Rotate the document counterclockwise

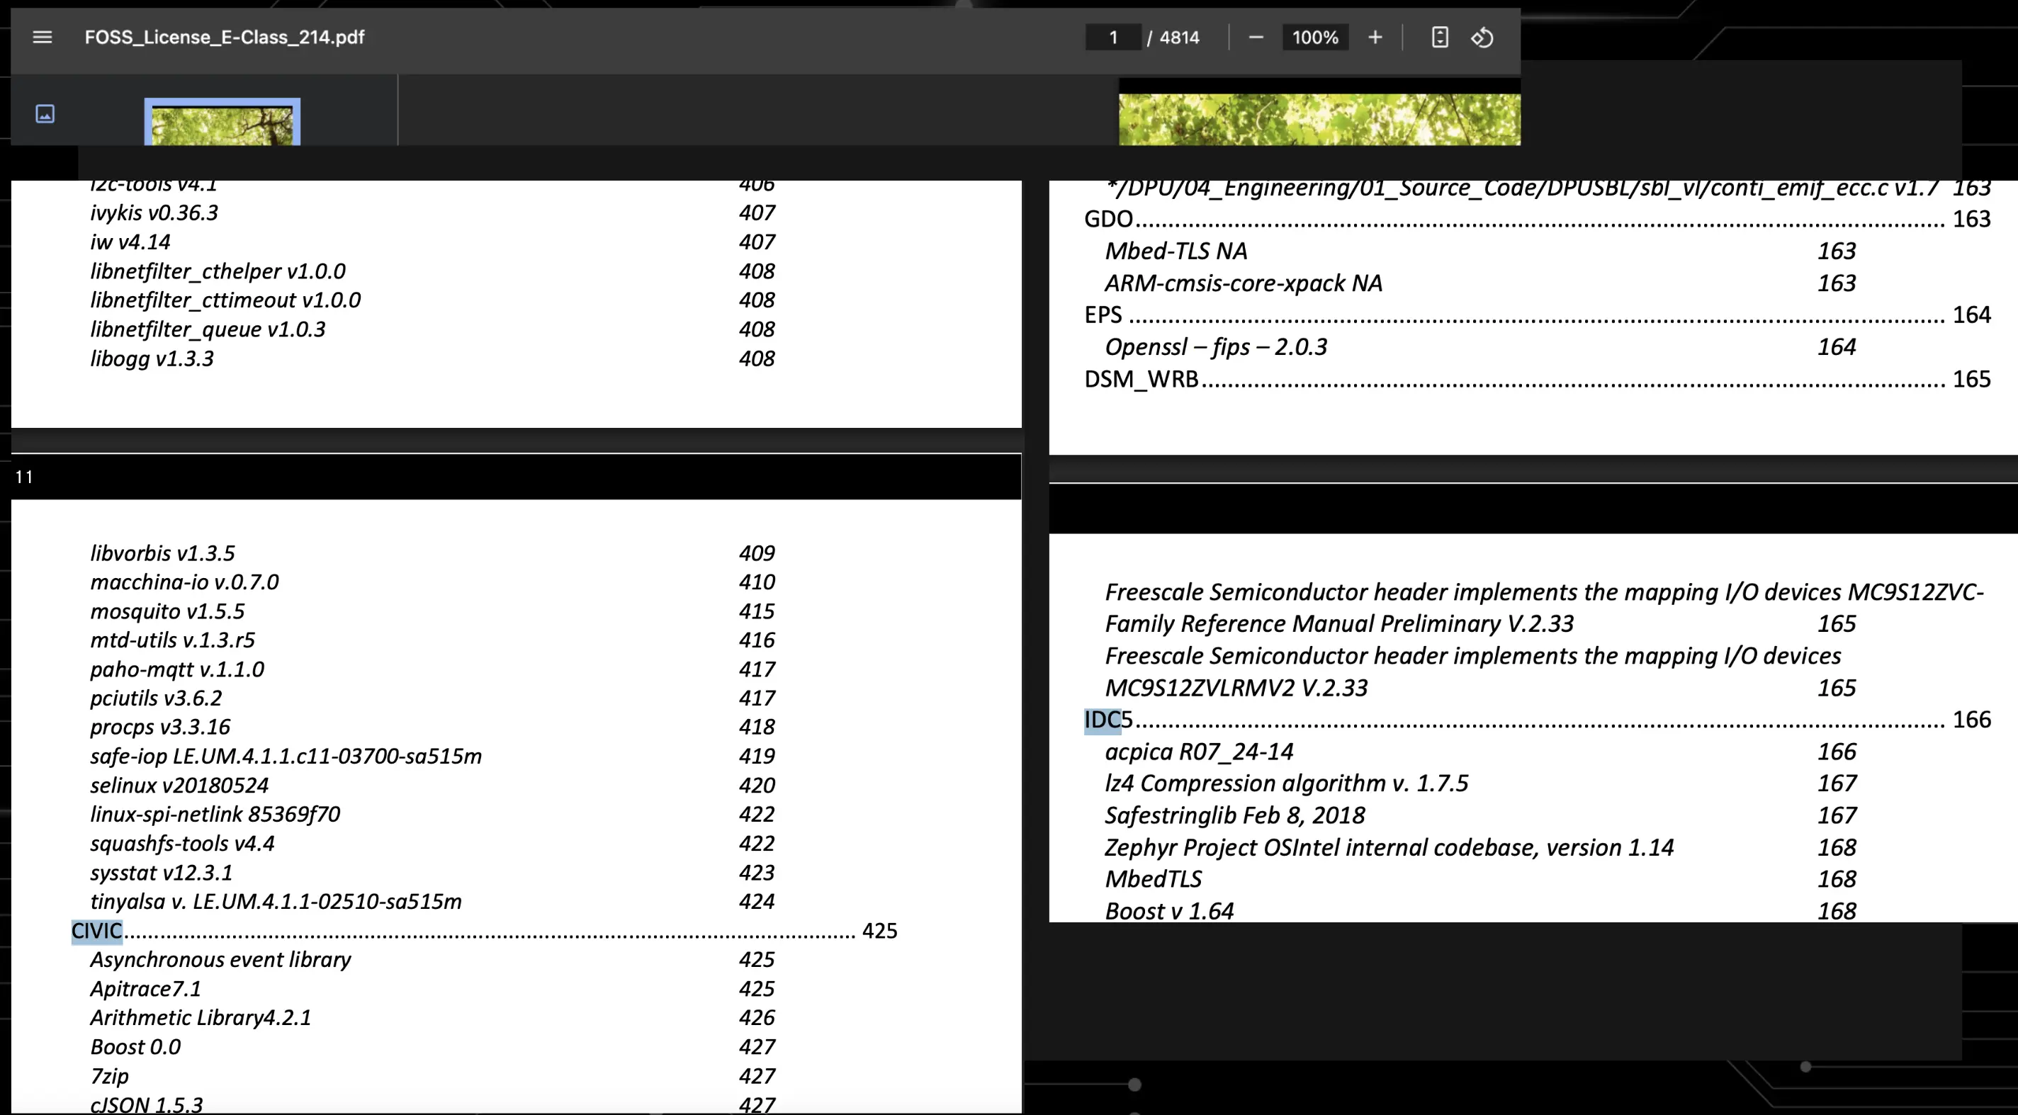point(1482,37)
